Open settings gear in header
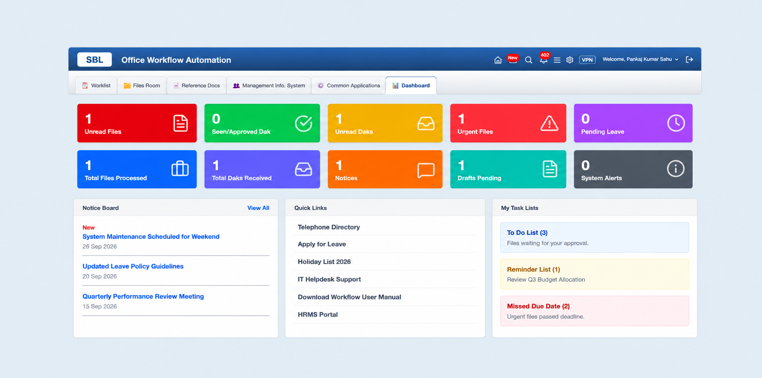762x378 pixels. coord(570,60)
